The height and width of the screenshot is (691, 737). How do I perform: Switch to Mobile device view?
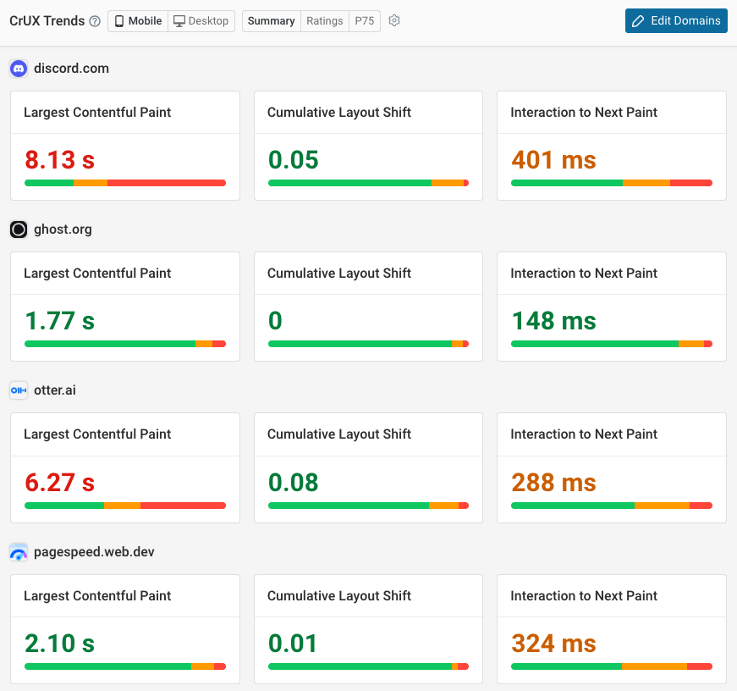tap(138, 21)
